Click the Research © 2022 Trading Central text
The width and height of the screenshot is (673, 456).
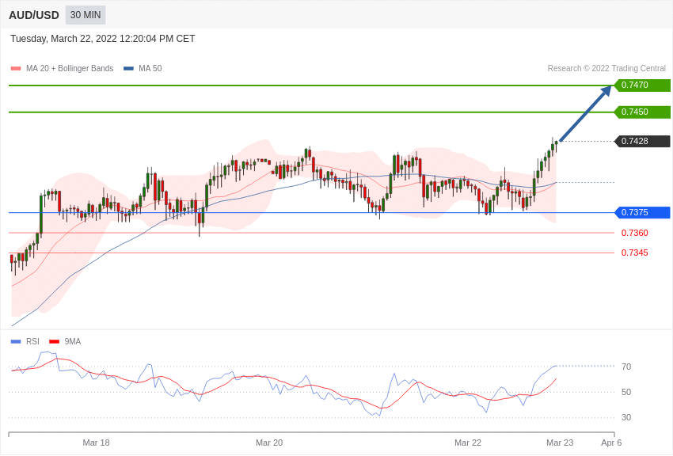[606, 68]
